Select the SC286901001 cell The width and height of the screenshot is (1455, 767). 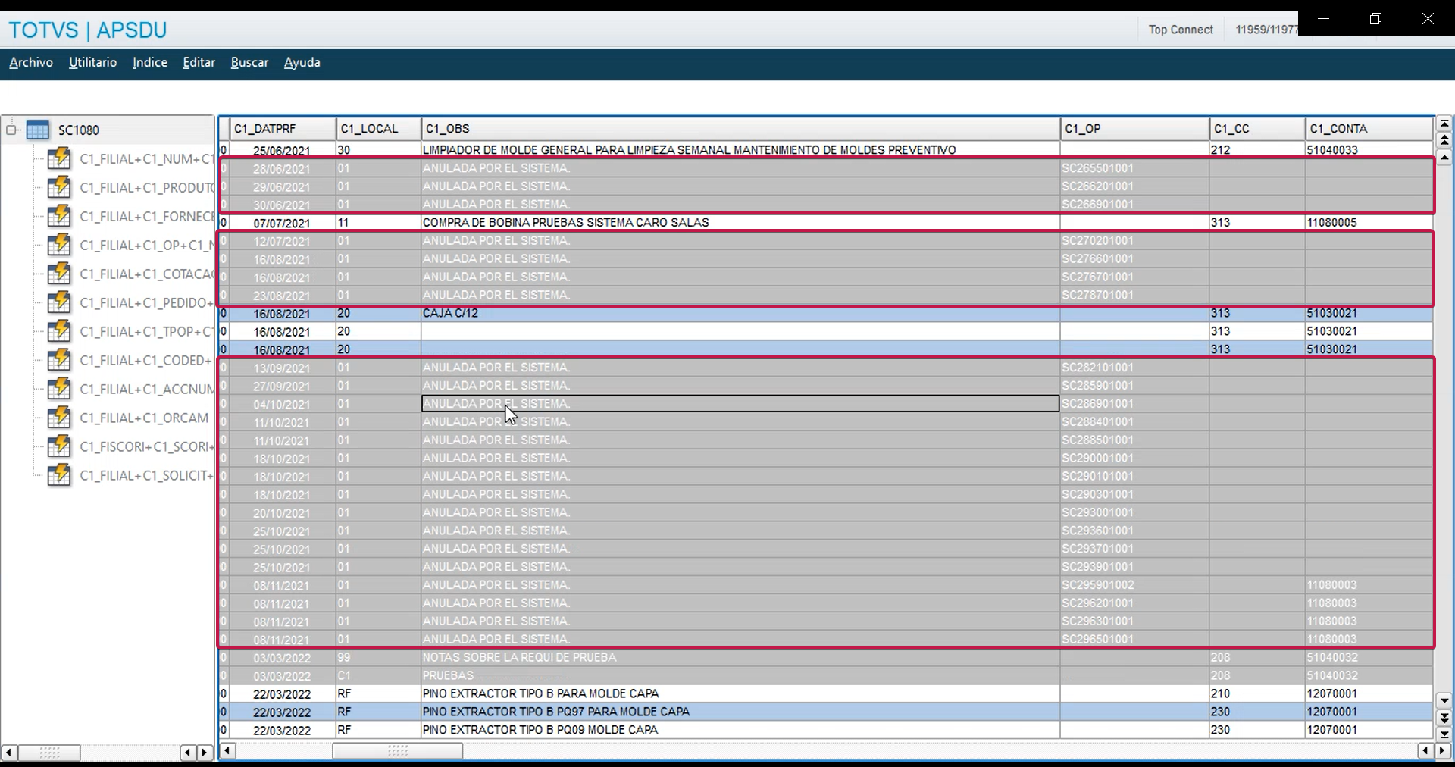[1135, 404]
